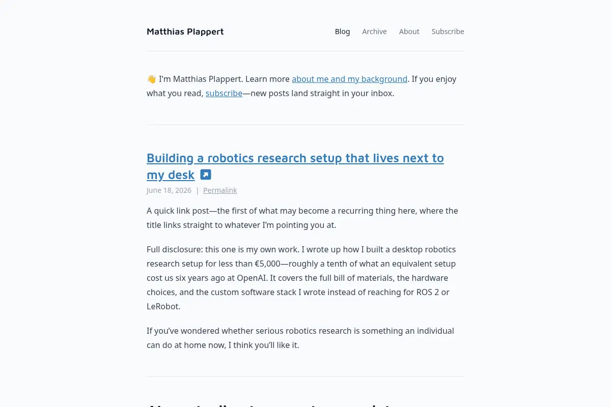Image resolution: width=611 pixels, height=407 pixels.
Task: Open the post's Permalink
Action: 220,190
